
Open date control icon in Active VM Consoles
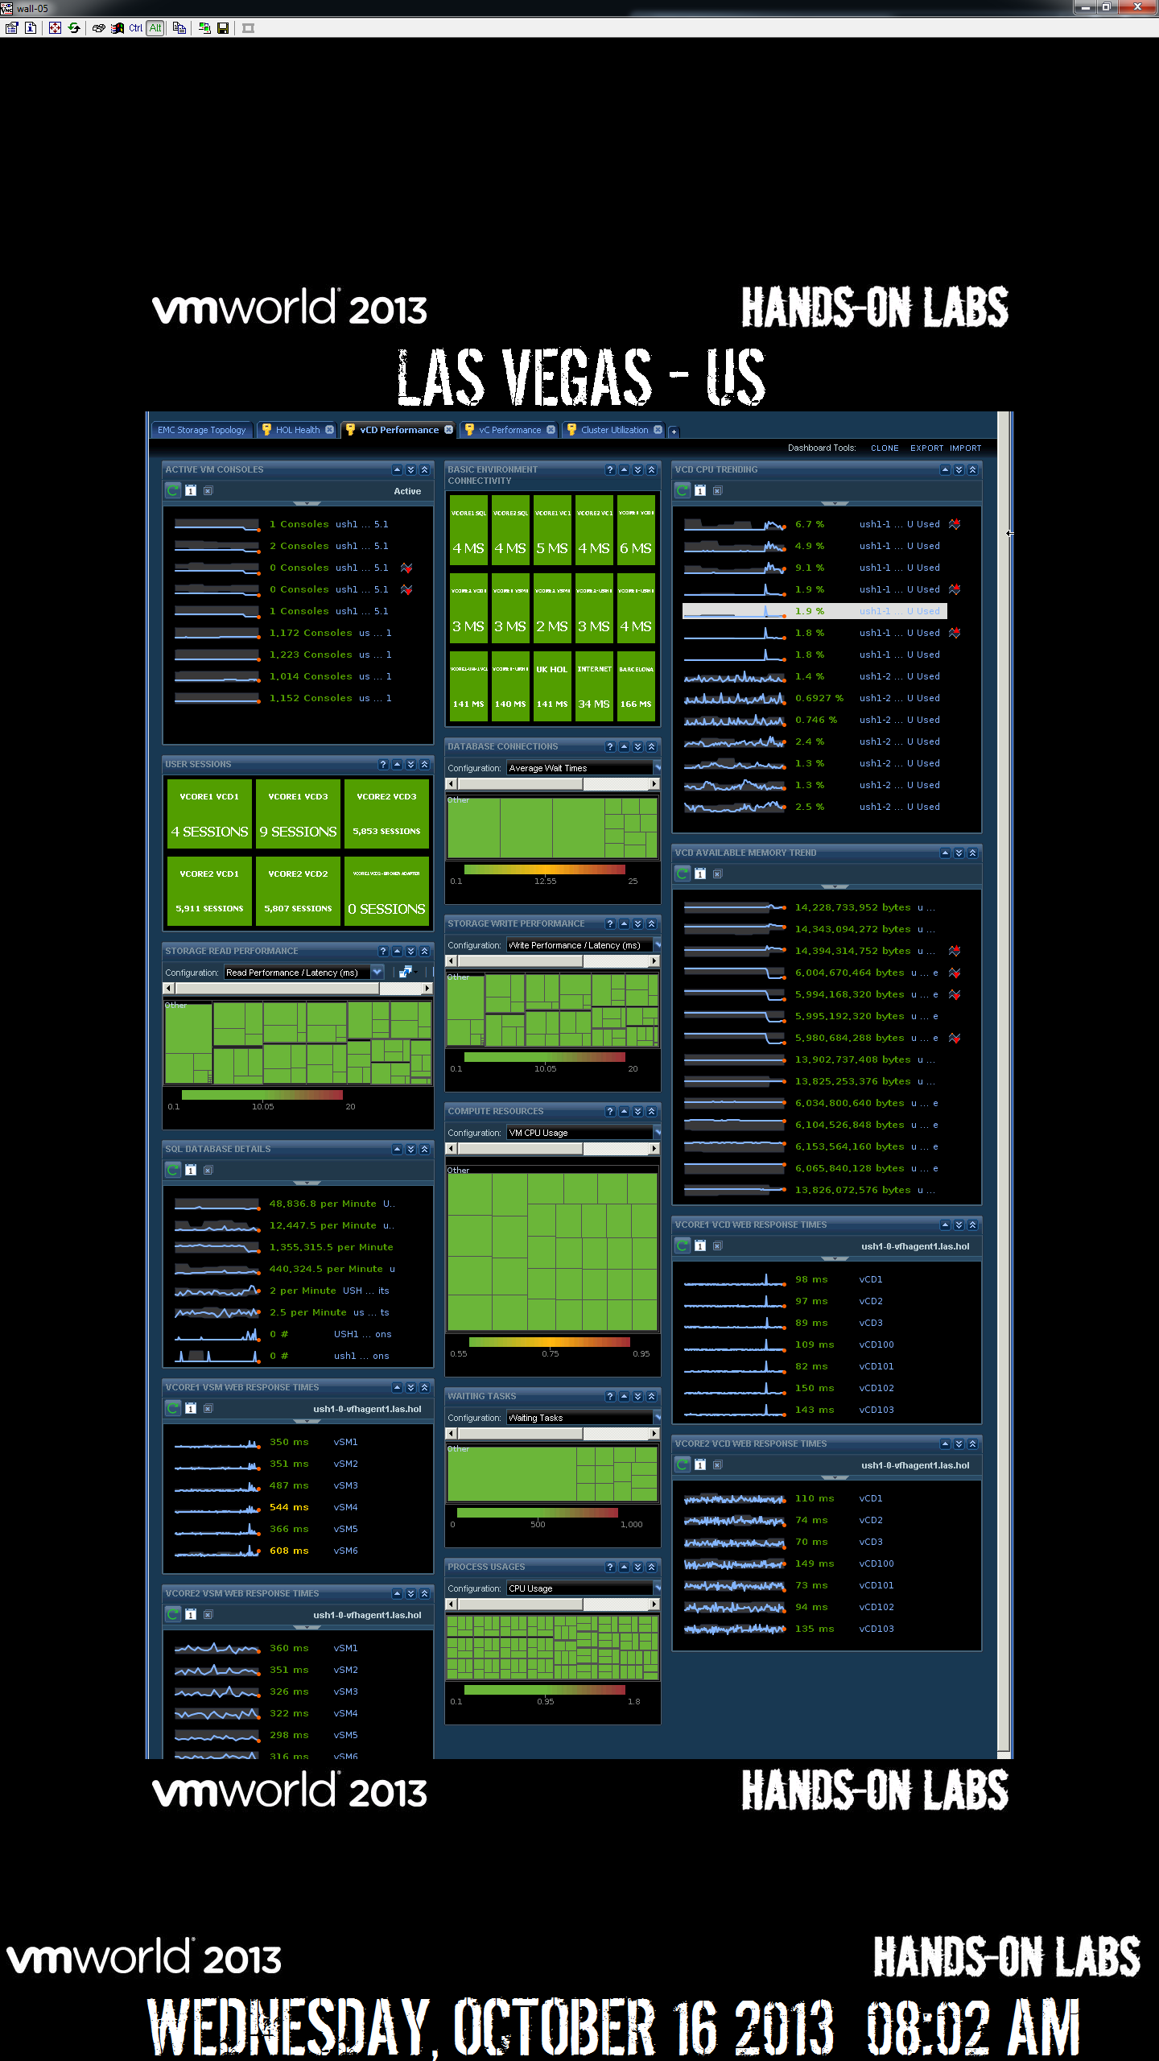[191, 490]
